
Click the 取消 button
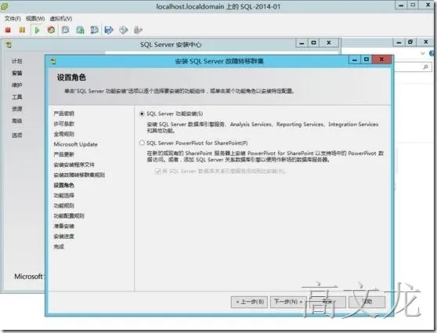point(327,302)
